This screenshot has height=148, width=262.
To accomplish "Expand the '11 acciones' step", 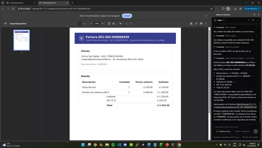I will (x=235, y=36).
